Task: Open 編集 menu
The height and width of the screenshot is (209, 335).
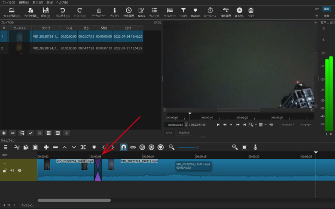Action: coord(24,2)
